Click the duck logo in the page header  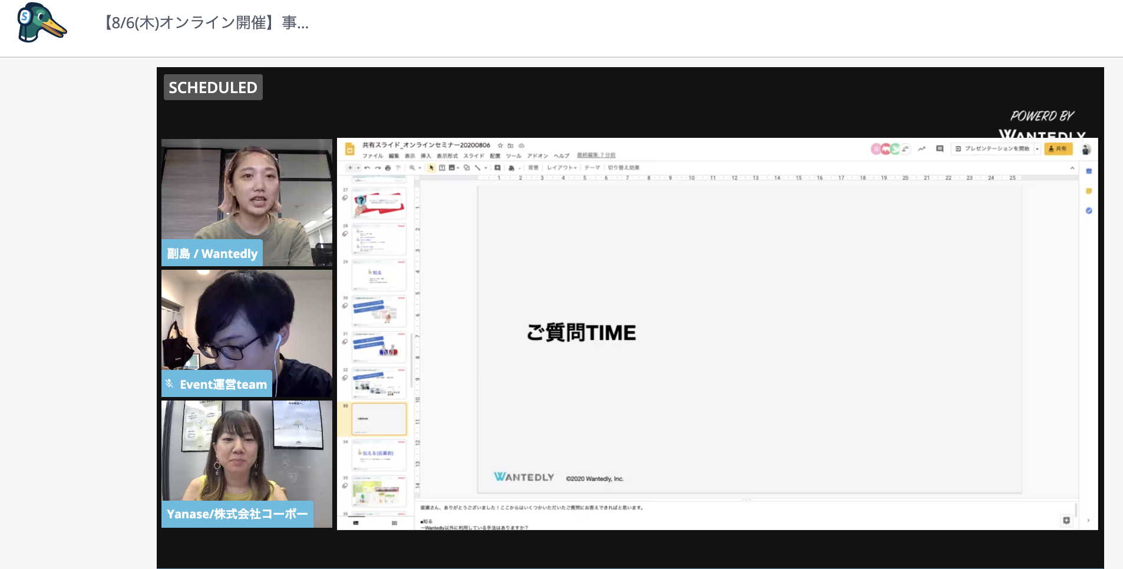(42, 23)
